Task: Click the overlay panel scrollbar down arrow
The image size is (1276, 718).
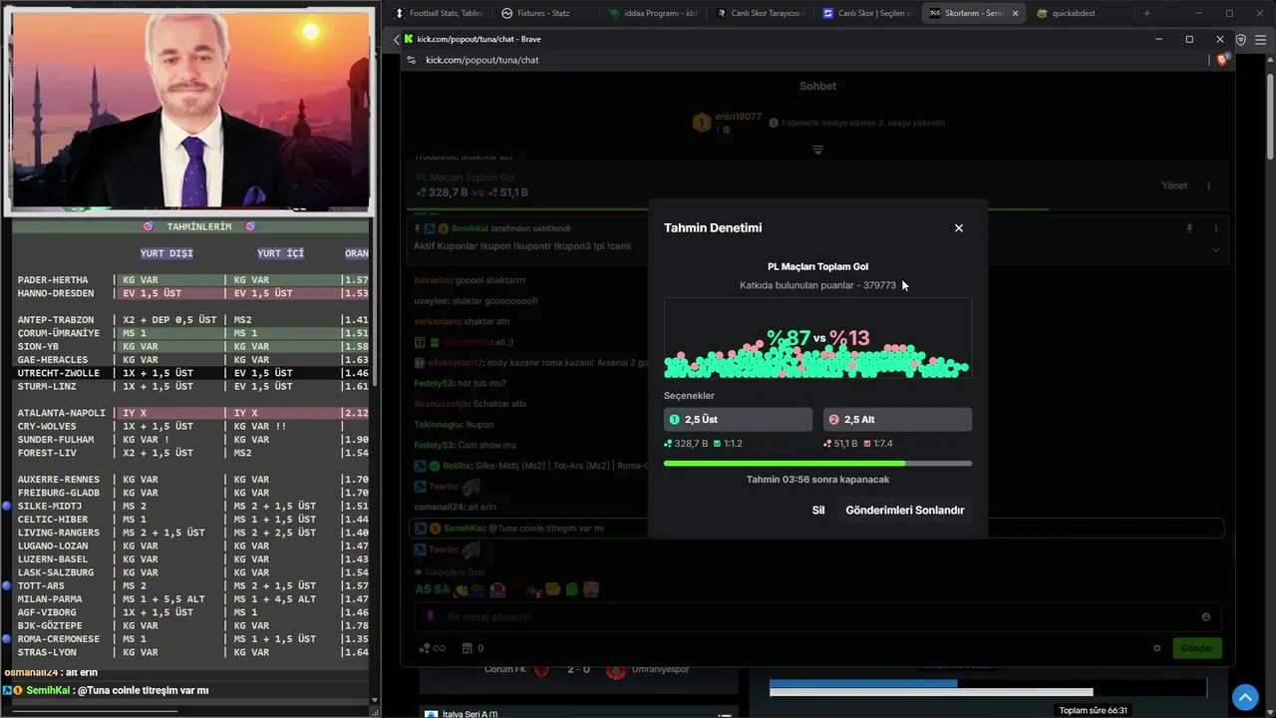Action: [375, 700]
